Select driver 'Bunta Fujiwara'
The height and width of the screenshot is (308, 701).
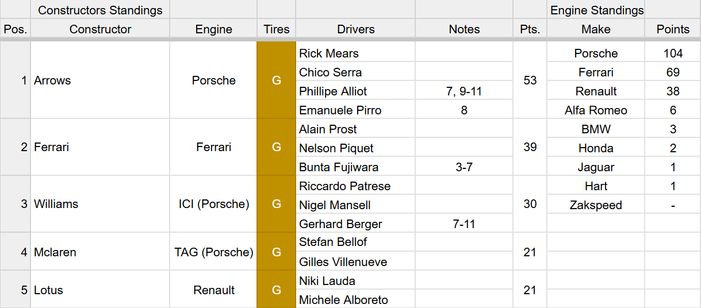click(355, 167)
